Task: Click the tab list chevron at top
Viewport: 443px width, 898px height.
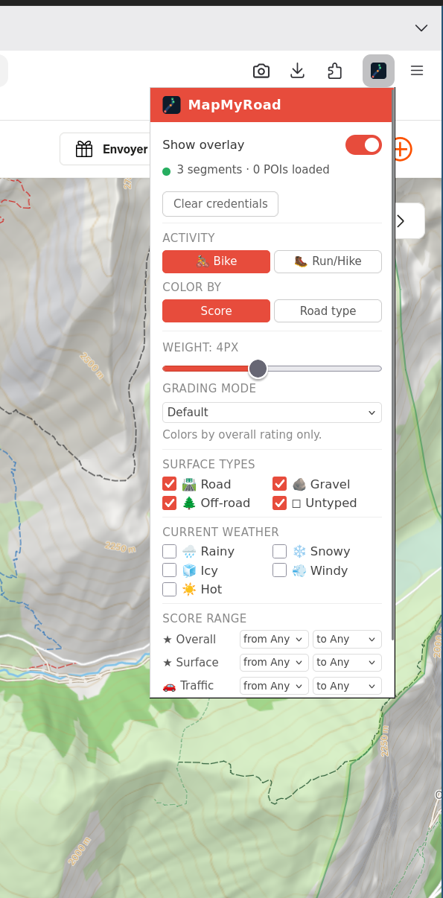Action: pos(421,28)
